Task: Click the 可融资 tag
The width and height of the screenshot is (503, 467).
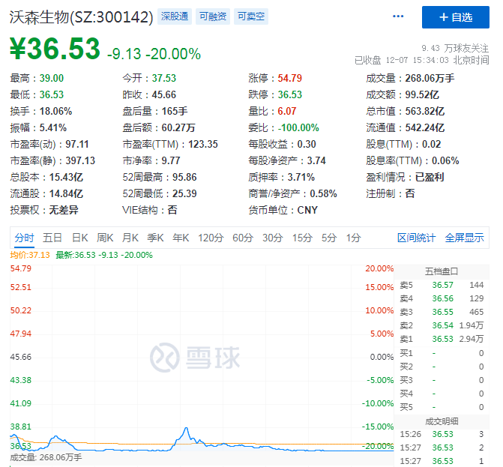Action: (x=213, y=16)
